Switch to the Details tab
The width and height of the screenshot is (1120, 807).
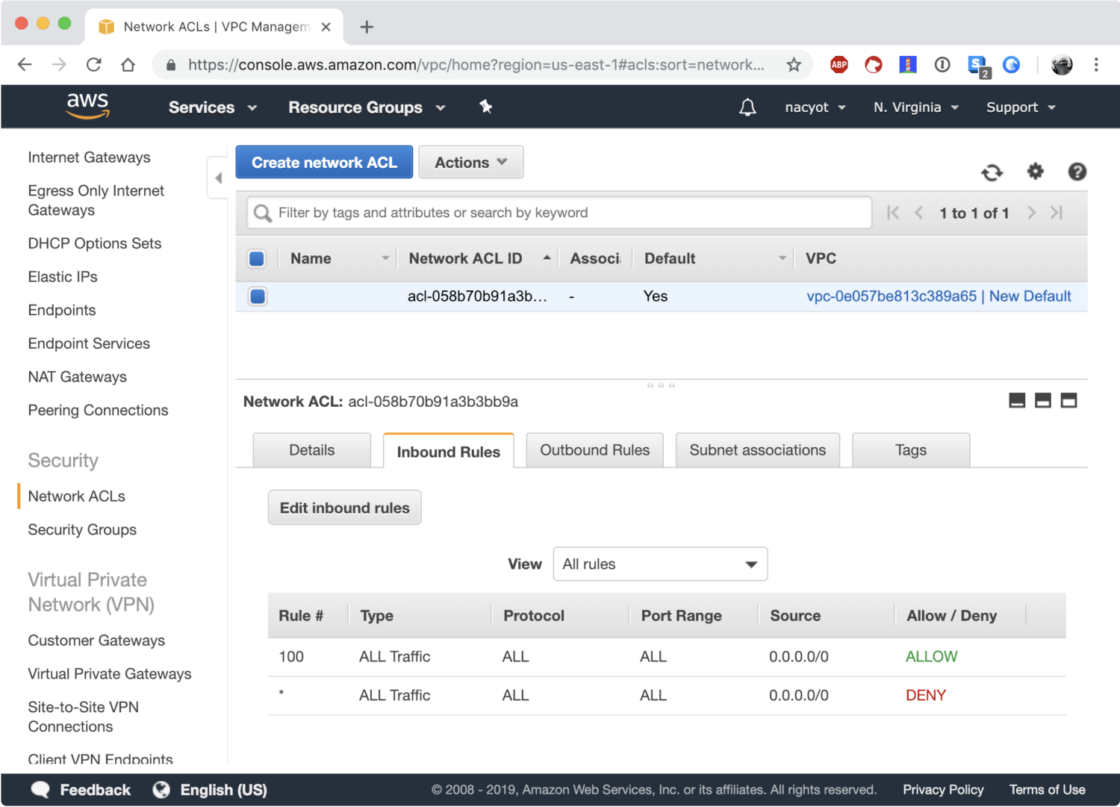click(312, 450)
